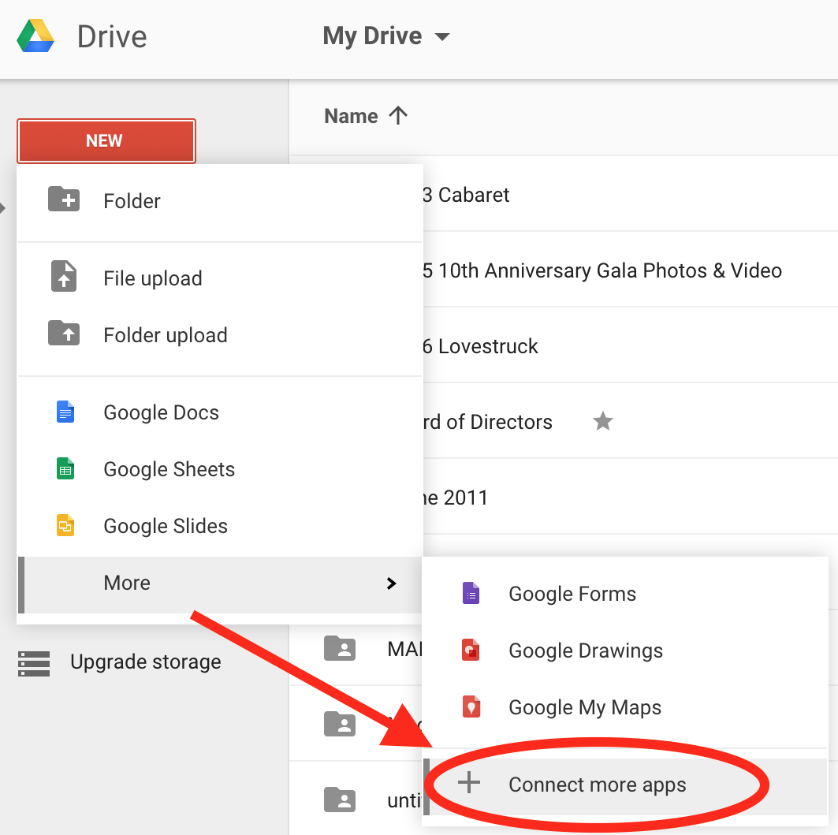The width and height of the screenshot is (838, 835).
Task: Click the Google Slides icon
Action: click(x=65, y=525)
